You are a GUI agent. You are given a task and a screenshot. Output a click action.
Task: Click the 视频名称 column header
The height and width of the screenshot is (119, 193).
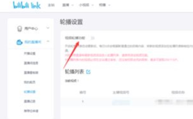[178, 92]
